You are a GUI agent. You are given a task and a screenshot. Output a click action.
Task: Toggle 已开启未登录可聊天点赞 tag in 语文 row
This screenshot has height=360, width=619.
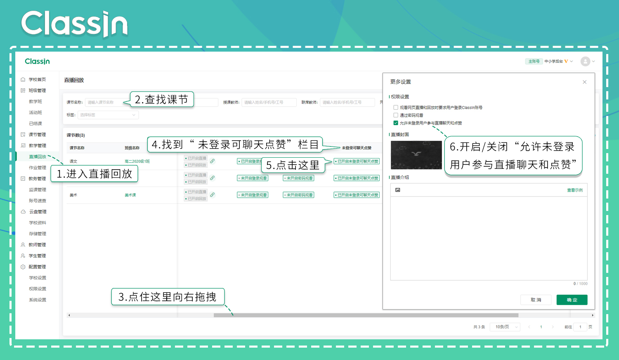click(357, 161)
